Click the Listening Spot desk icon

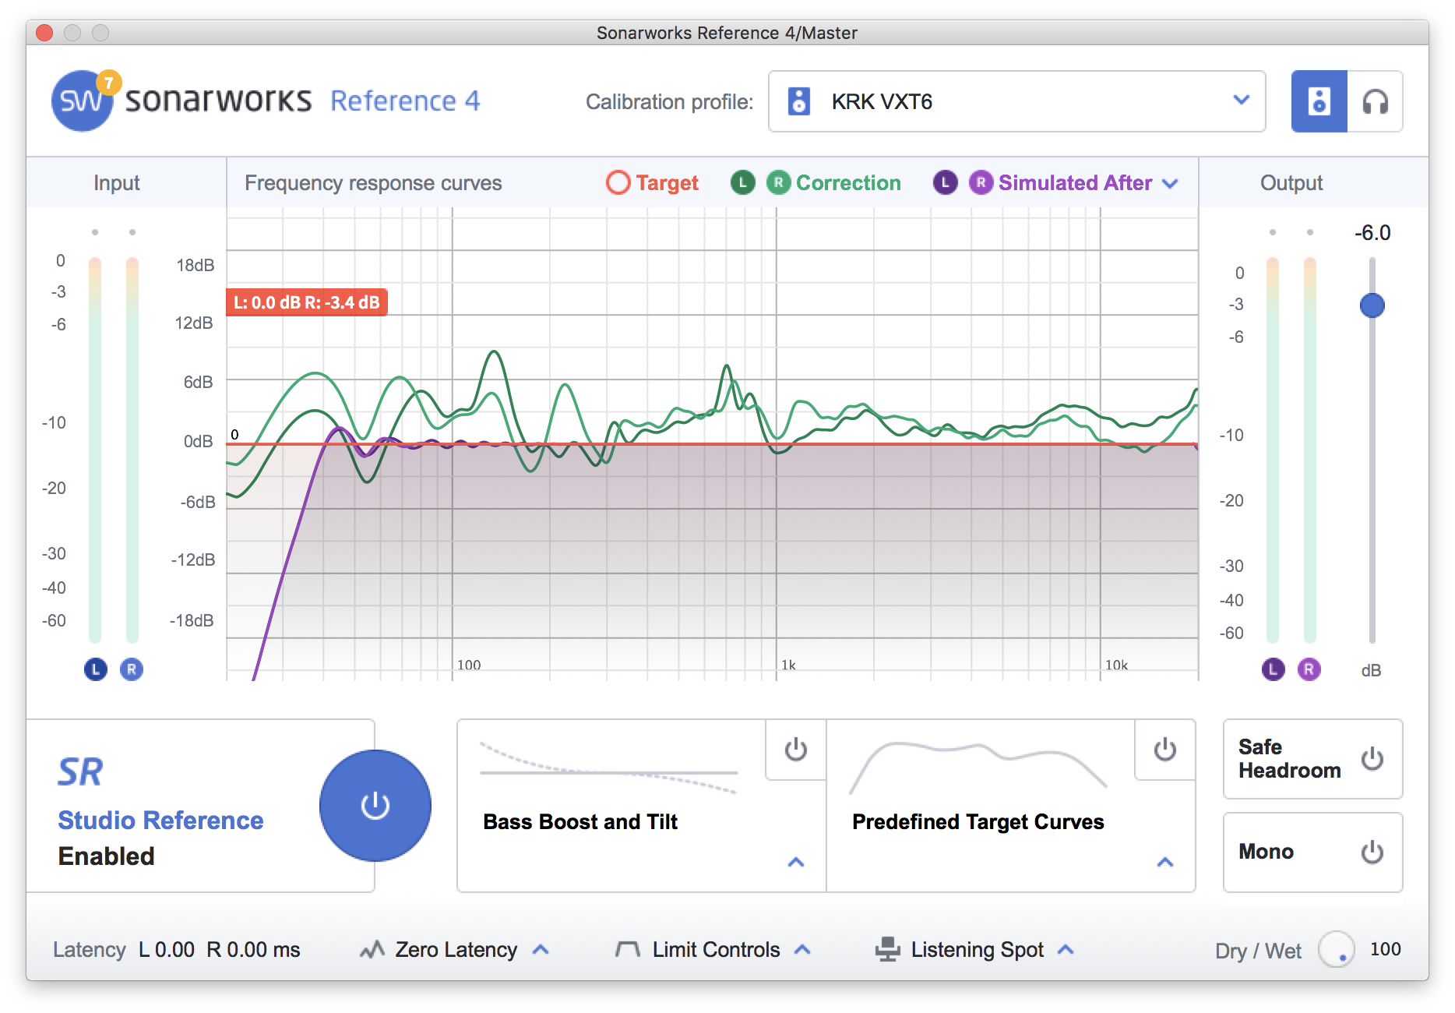pyautogui.click(x=887, y=949)
